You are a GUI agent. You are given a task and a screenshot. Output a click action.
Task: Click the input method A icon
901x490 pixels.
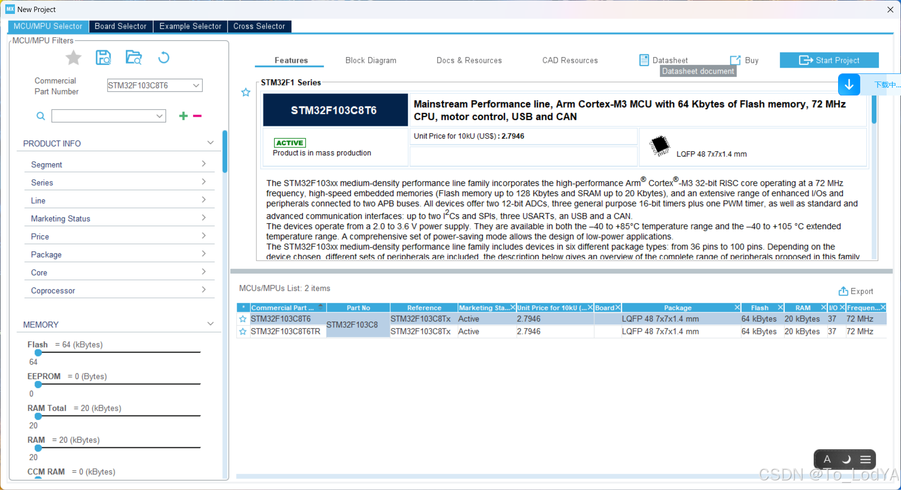pos(827,459)
